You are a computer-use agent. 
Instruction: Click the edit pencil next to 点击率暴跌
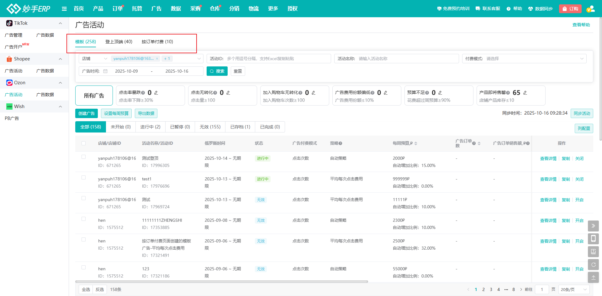coord(156,93)
